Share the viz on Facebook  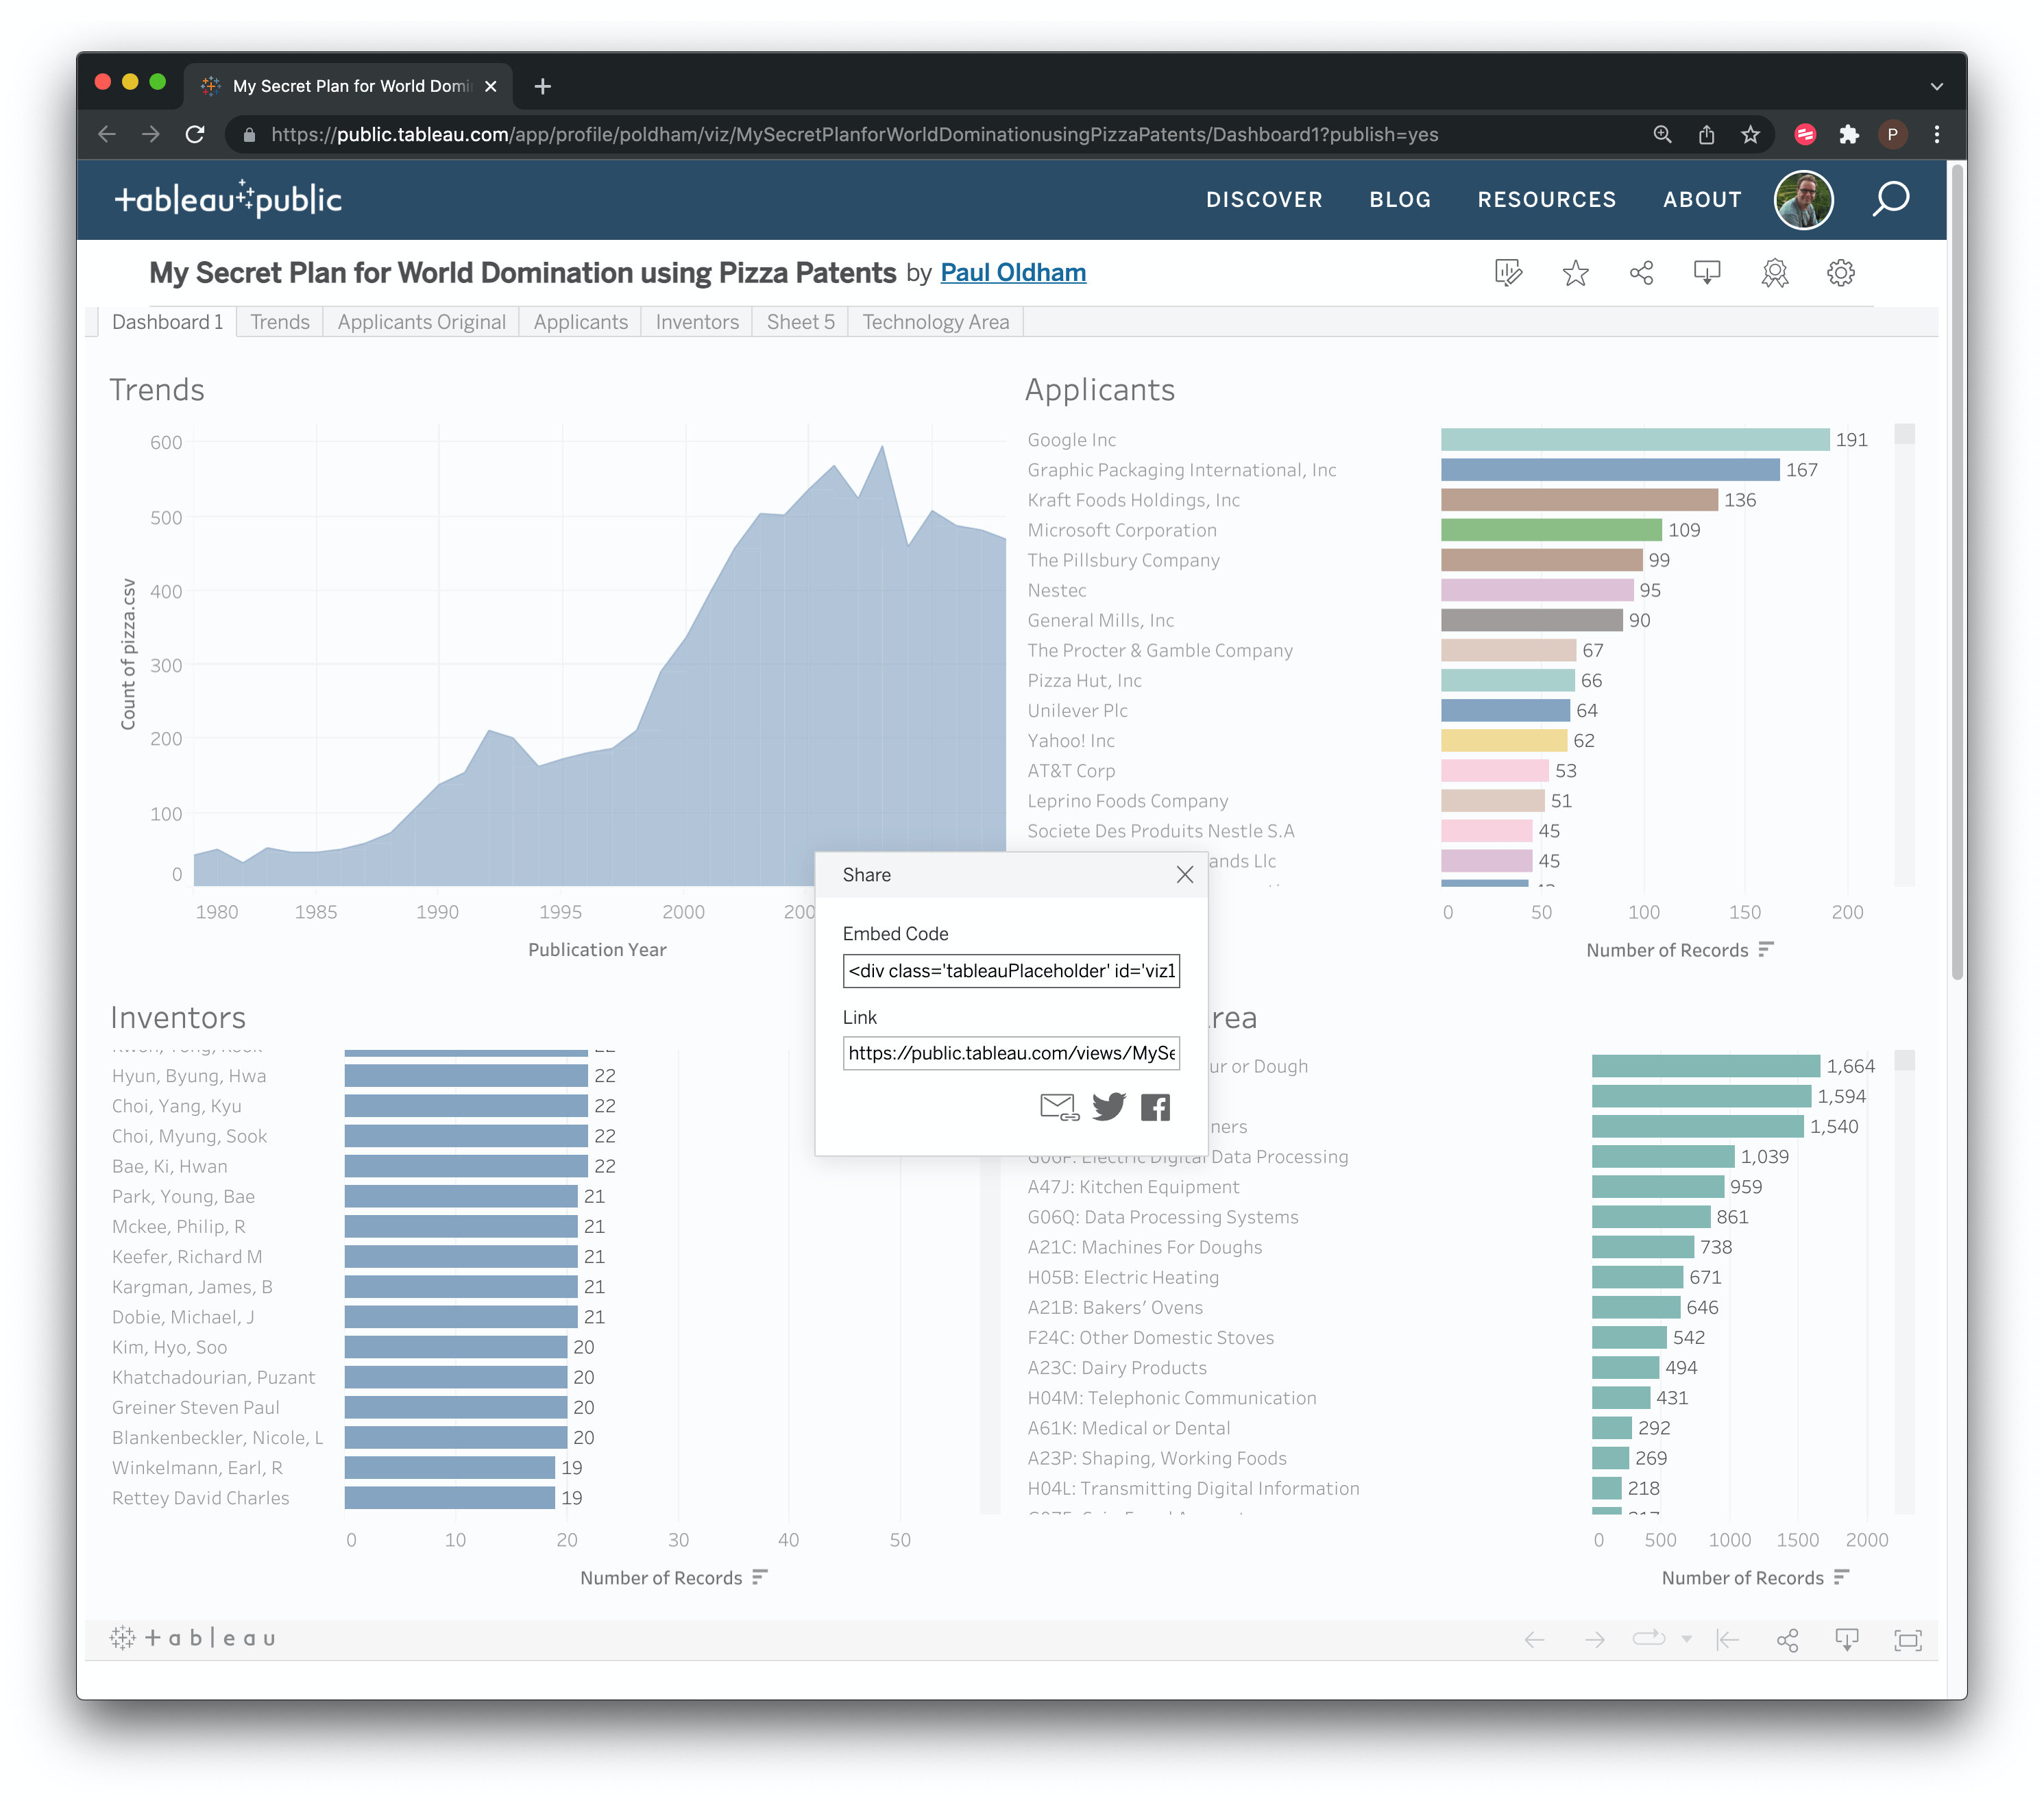click(1155, 1107)
